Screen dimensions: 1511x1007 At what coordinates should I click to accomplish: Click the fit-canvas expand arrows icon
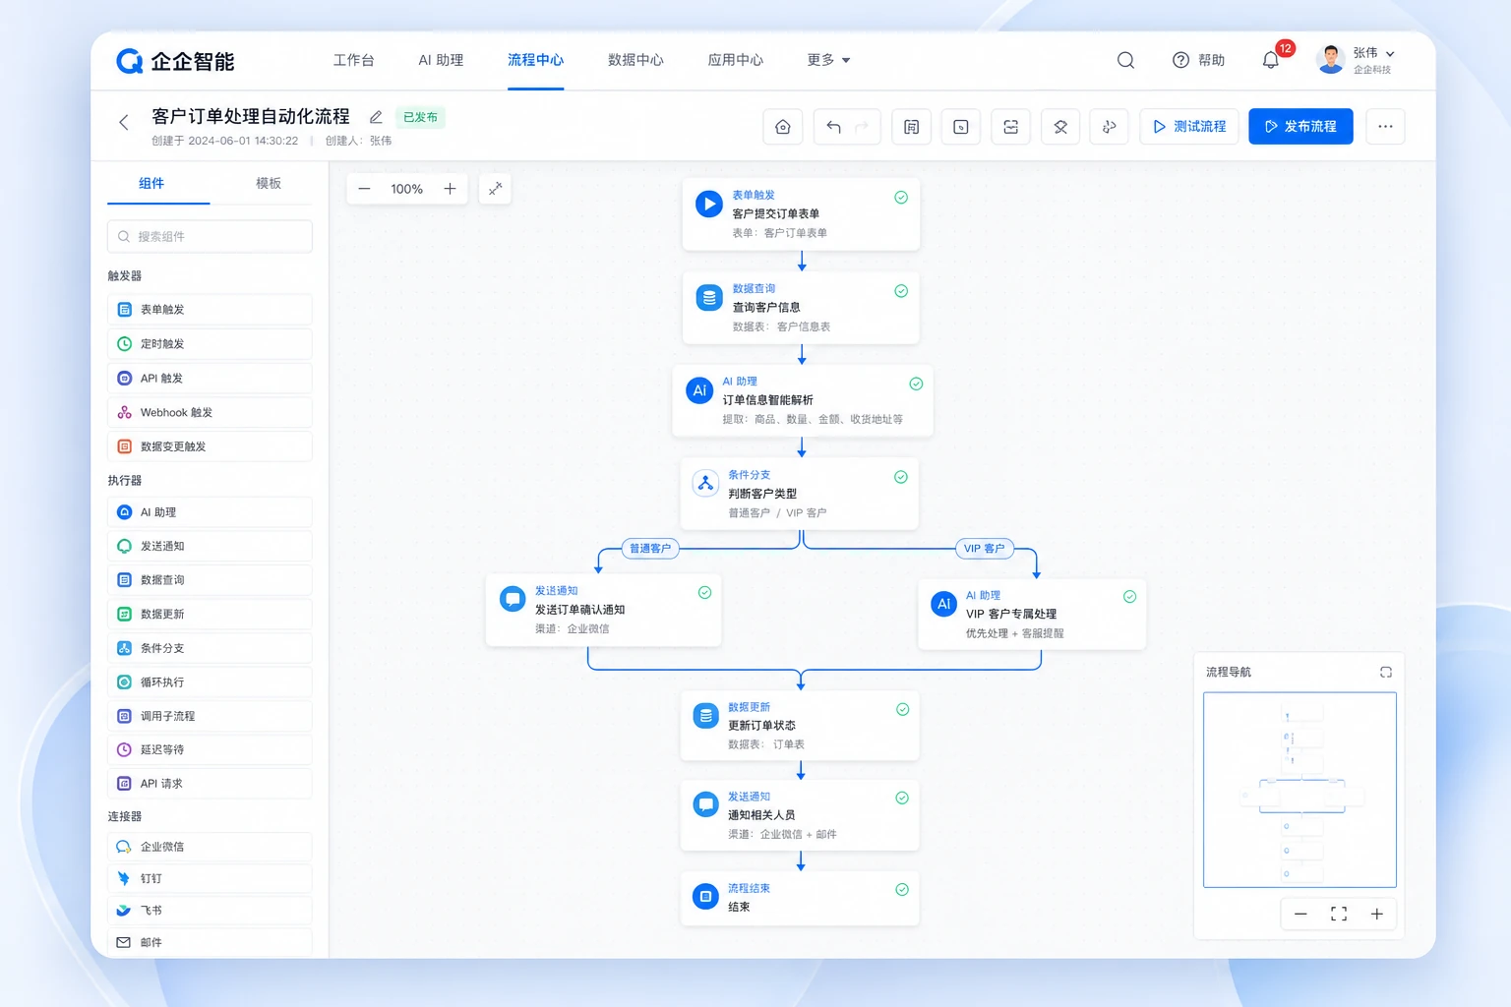(x=495, y=188)
